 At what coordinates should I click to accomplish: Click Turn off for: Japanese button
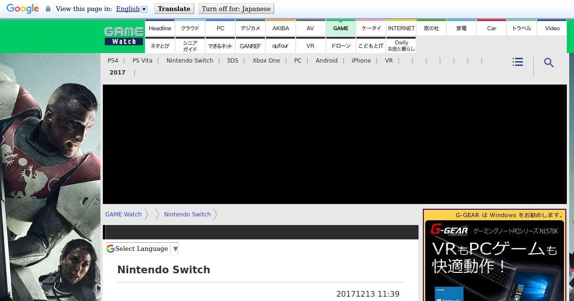tap(236, 9)
